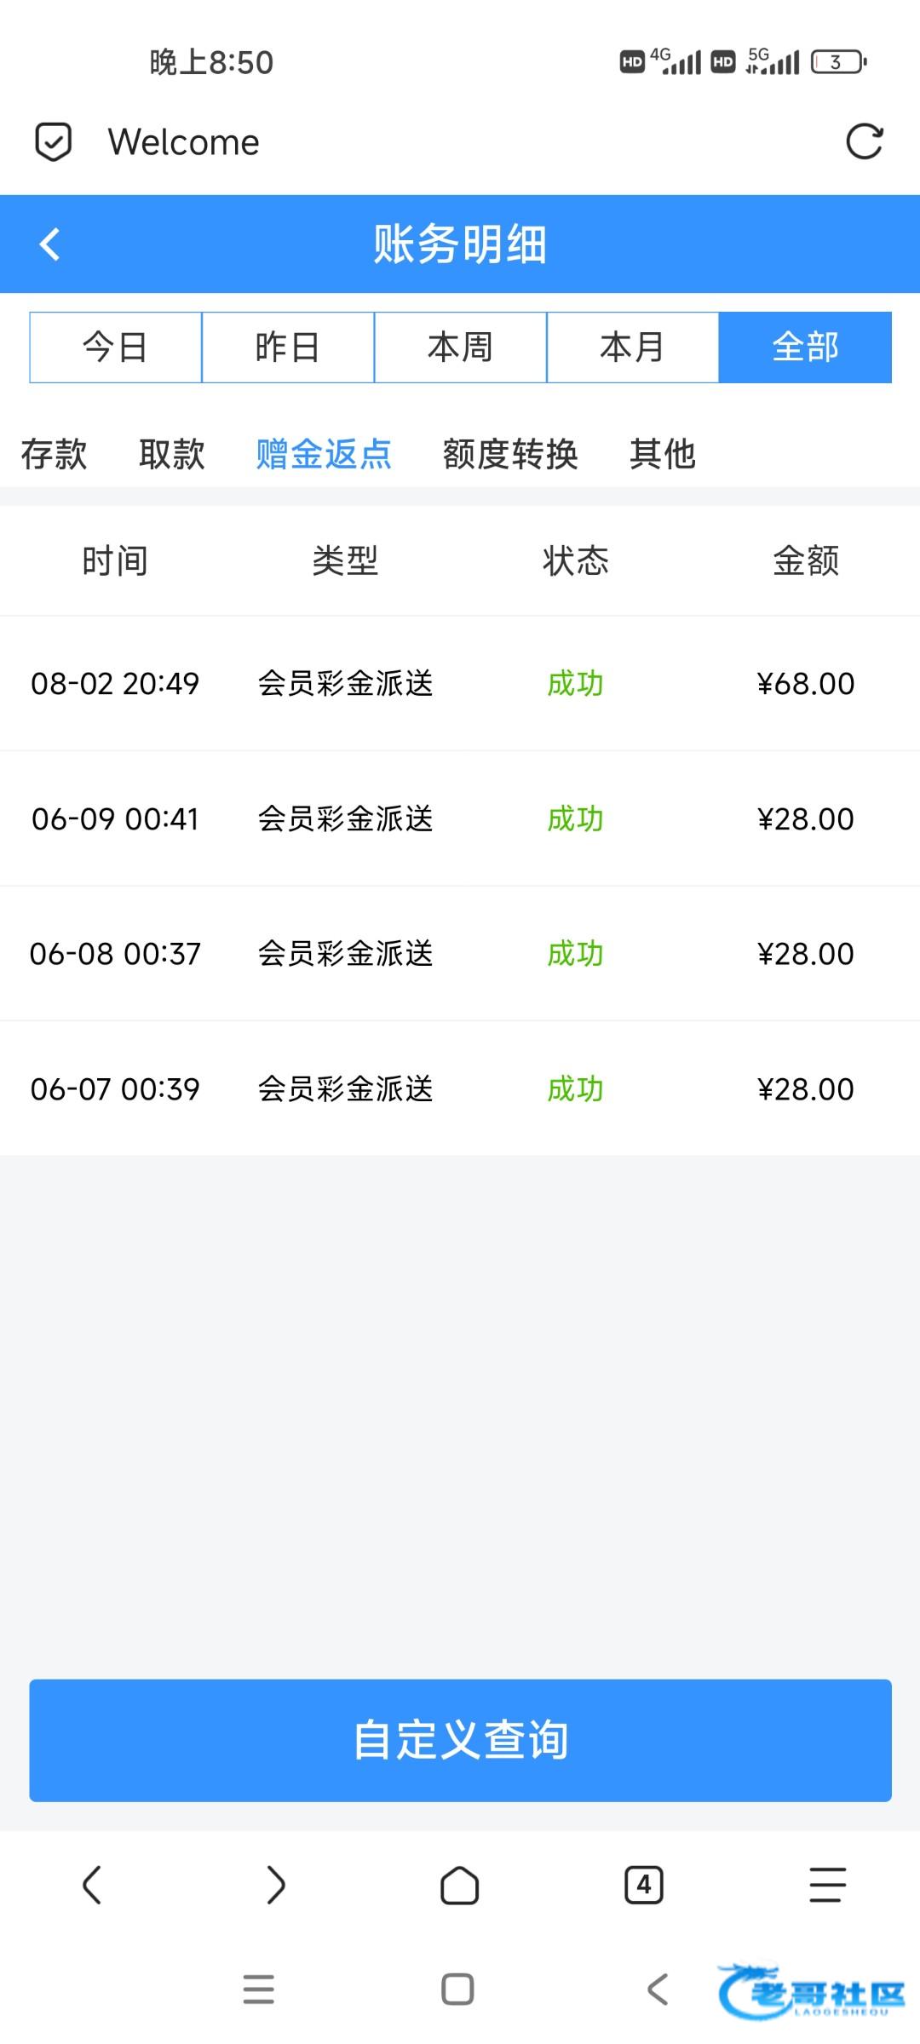The image size is (920, 2044).
Task: Tap the shield security icon beside Welcome
Action: pos(53,142)
